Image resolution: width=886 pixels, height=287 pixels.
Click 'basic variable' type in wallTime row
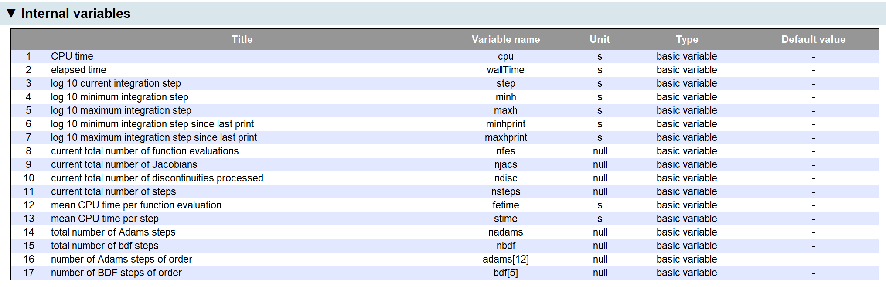(x=687, y=70)
